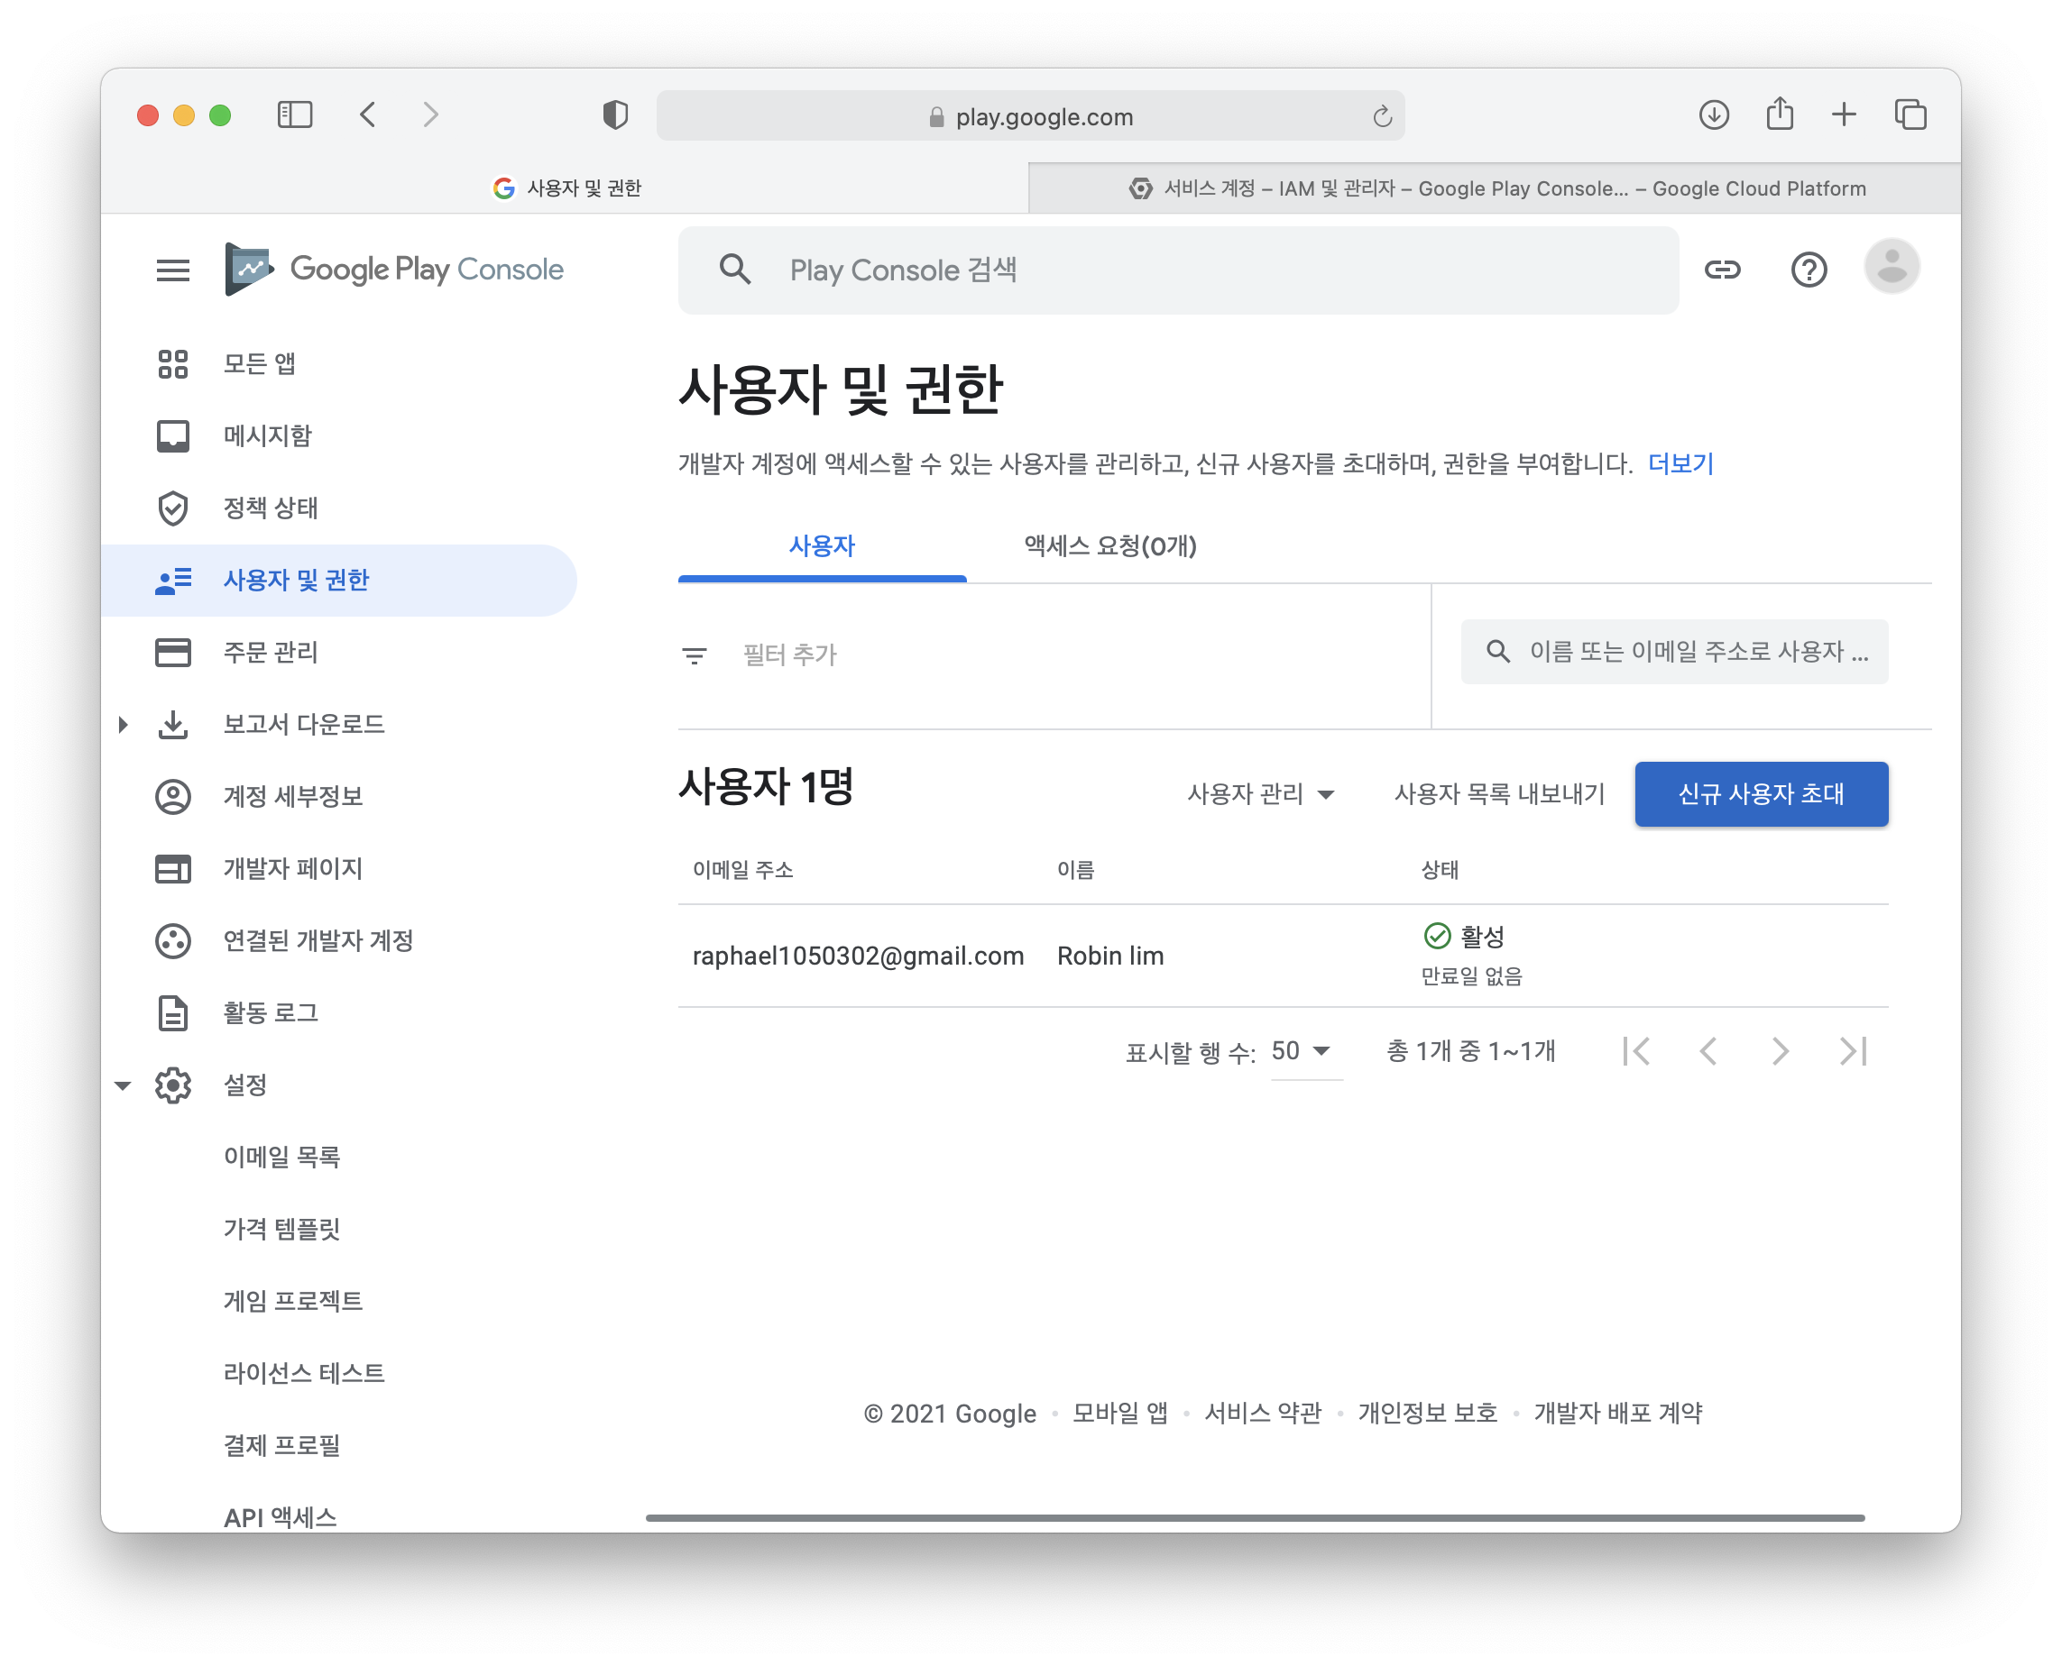This screenshot has width=2062, height=1666.
Task: Click 신규 사용자 초대 button
Action: (x=1761, y=793)
